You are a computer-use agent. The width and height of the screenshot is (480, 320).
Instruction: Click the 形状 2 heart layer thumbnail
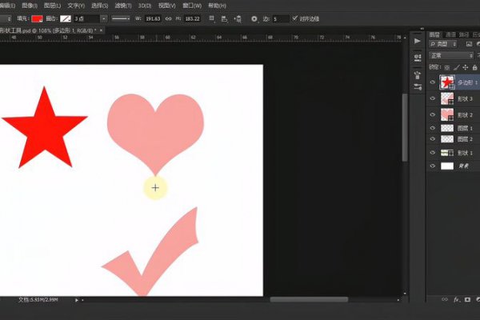447,115
